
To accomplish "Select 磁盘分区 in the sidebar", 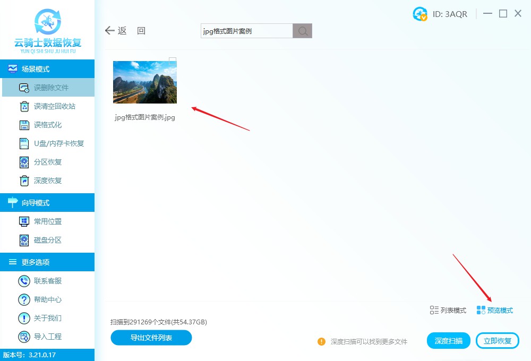I will click(x=48, y=240).
